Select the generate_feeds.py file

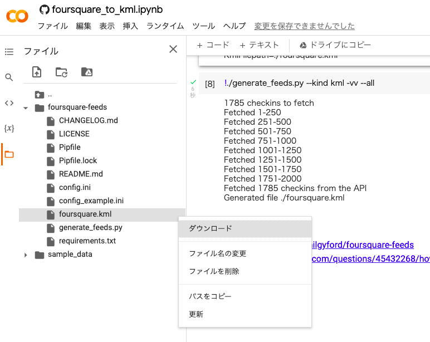(x=90, y=228)
